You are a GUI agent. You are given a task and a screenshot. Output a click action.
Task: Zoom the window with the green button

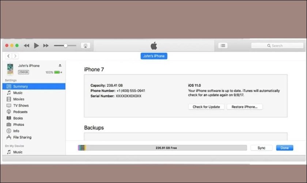tap(17, 45)
